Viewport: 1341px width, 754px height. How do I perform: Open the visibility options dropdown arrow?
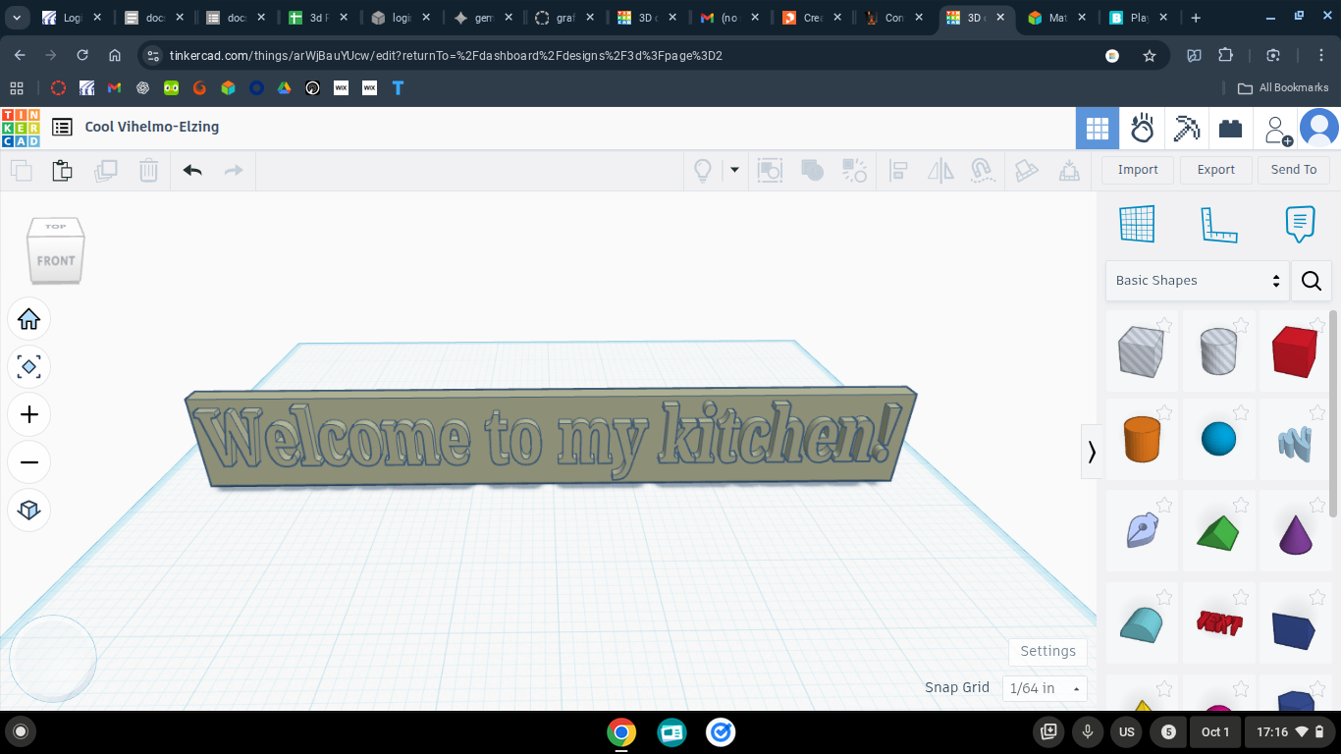734,170
